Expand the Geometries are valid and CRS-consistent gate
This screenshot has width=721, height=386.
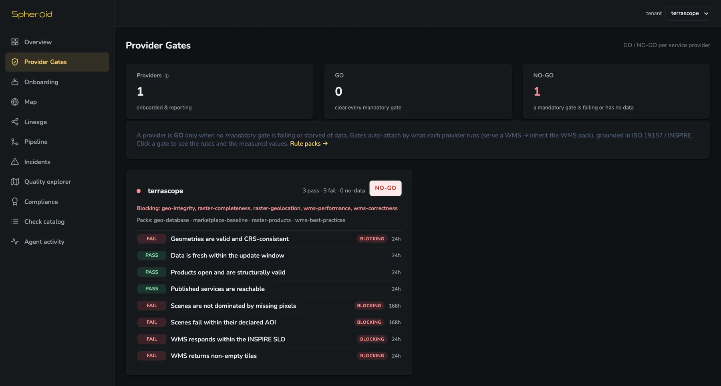pos(269,239)
